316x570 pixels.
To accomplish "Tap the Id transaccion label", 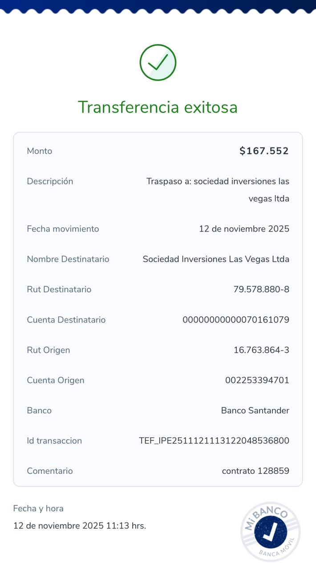I will [54, 441].
